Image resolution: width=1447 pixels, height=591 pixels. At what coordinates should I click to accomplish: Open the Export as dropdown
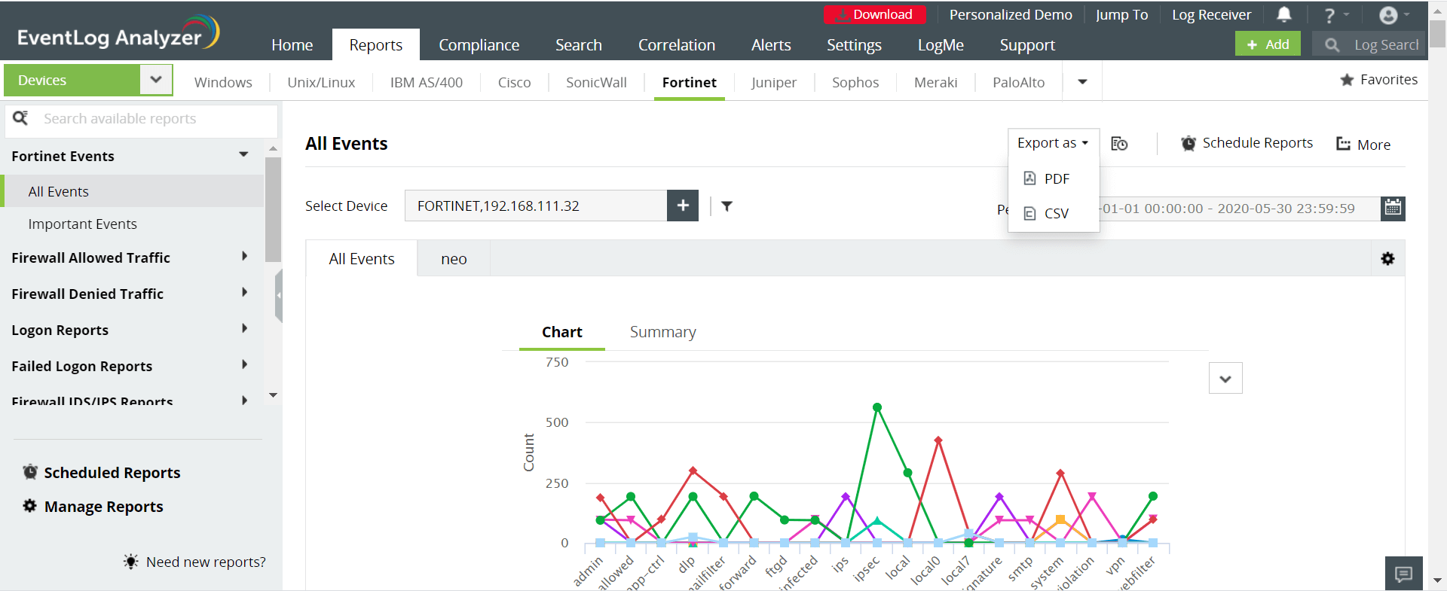tap(1053, 143)
